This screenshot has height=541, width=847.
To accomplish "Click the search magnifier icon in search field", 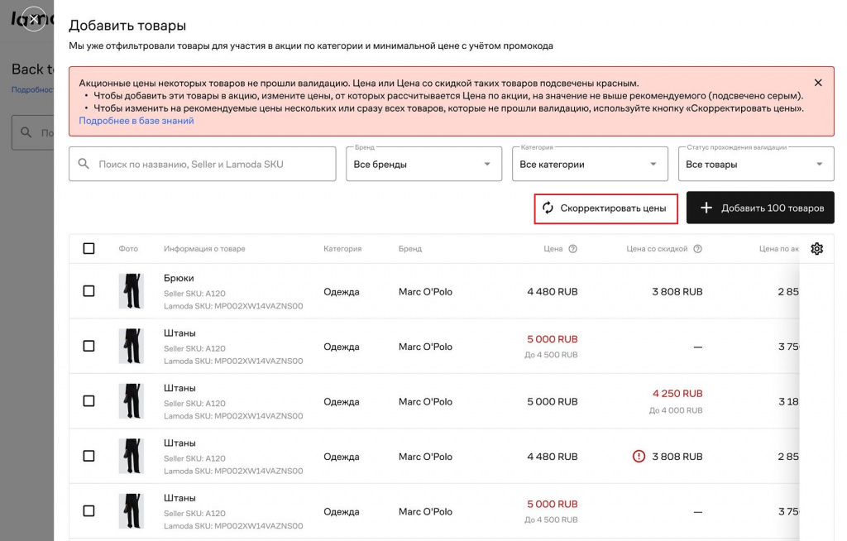I will click(84, 164).
